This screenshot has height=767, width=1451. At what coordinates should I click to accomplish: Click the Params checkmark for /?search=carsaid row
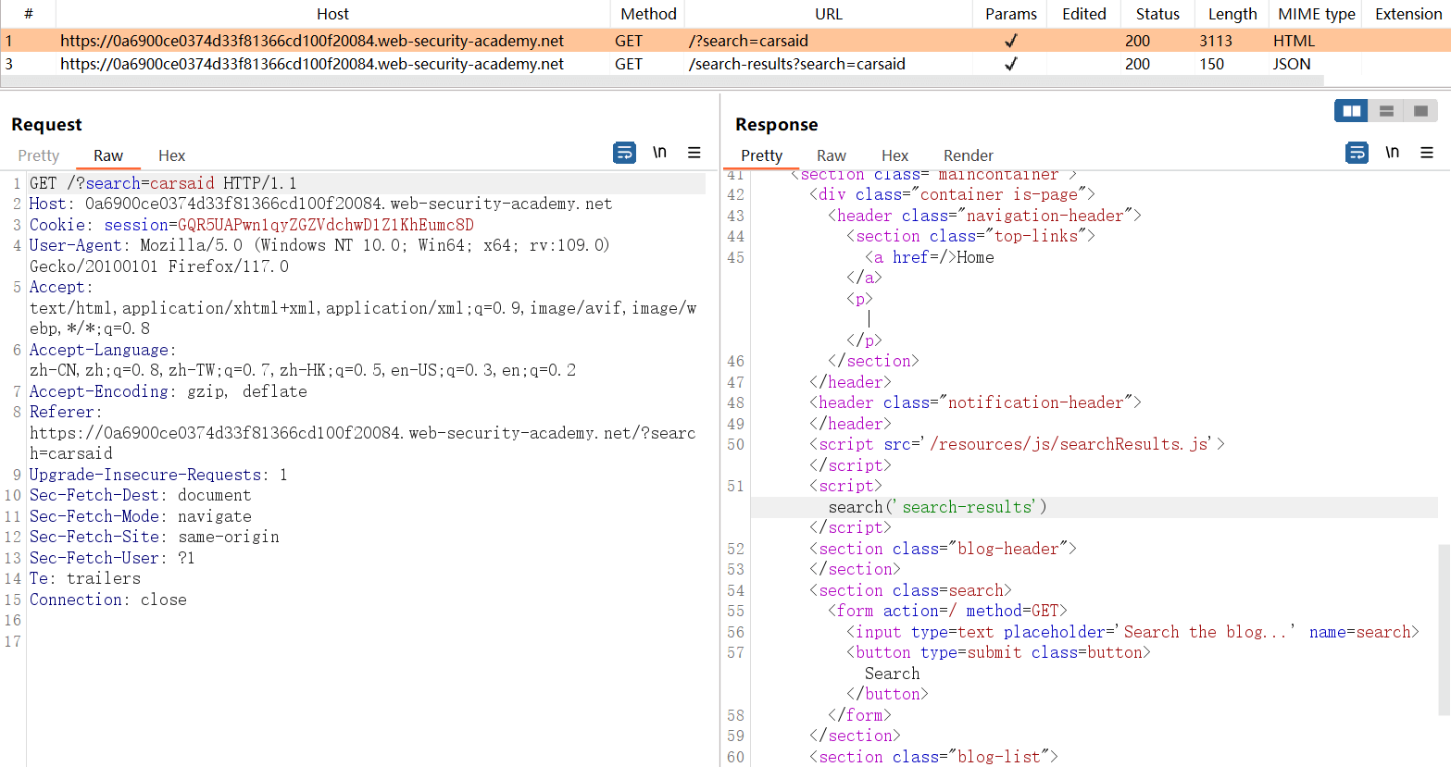coord(1010,41)
